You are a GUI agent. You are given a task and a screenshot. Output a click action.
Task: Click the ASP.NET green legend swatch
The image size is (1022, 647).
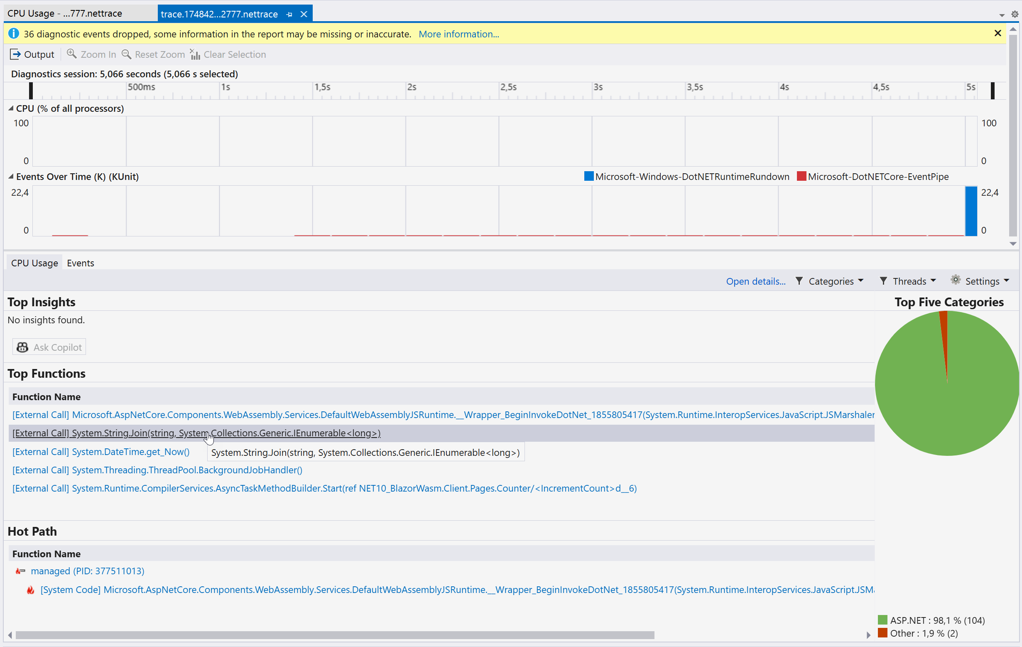[882, 620]
